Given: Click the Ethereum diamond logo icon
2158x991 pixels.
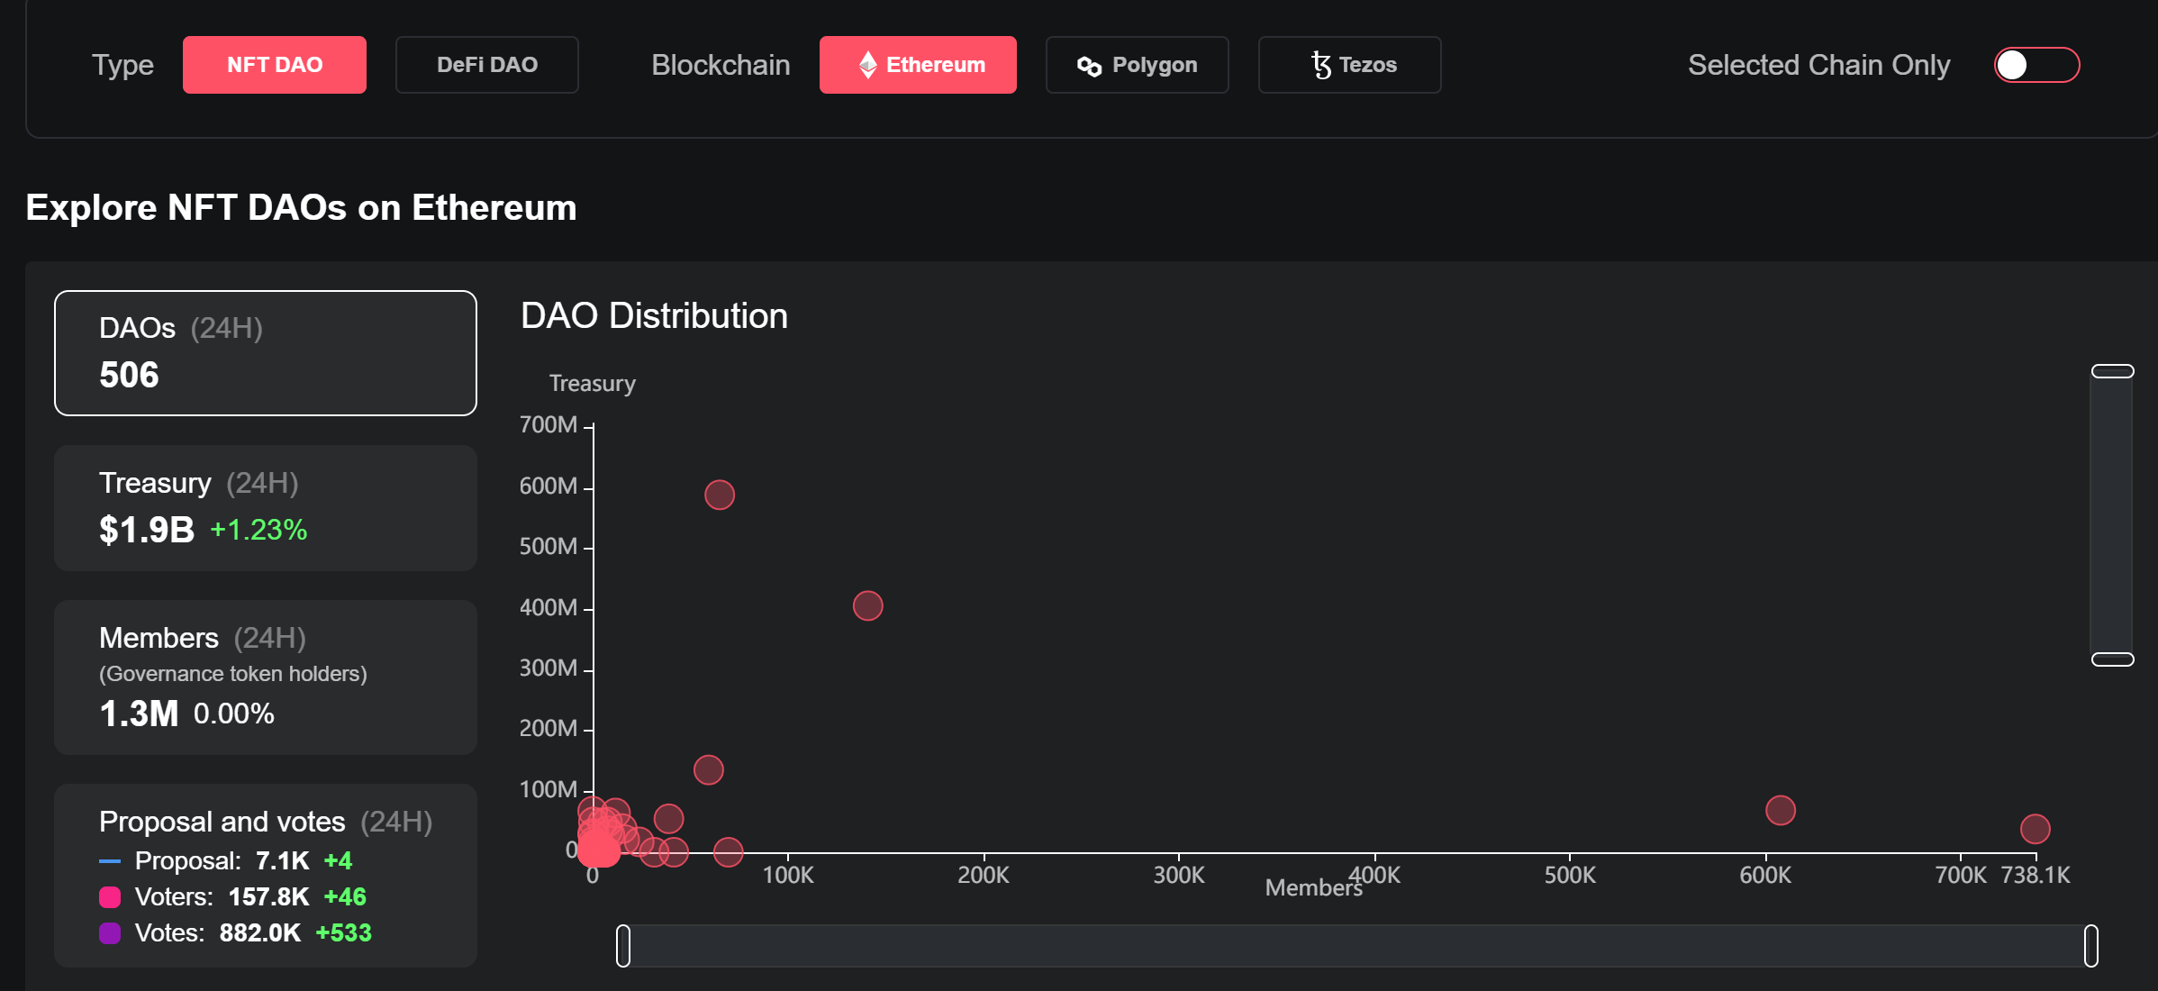Looking at the screenshot, I should tap(867, 65).
